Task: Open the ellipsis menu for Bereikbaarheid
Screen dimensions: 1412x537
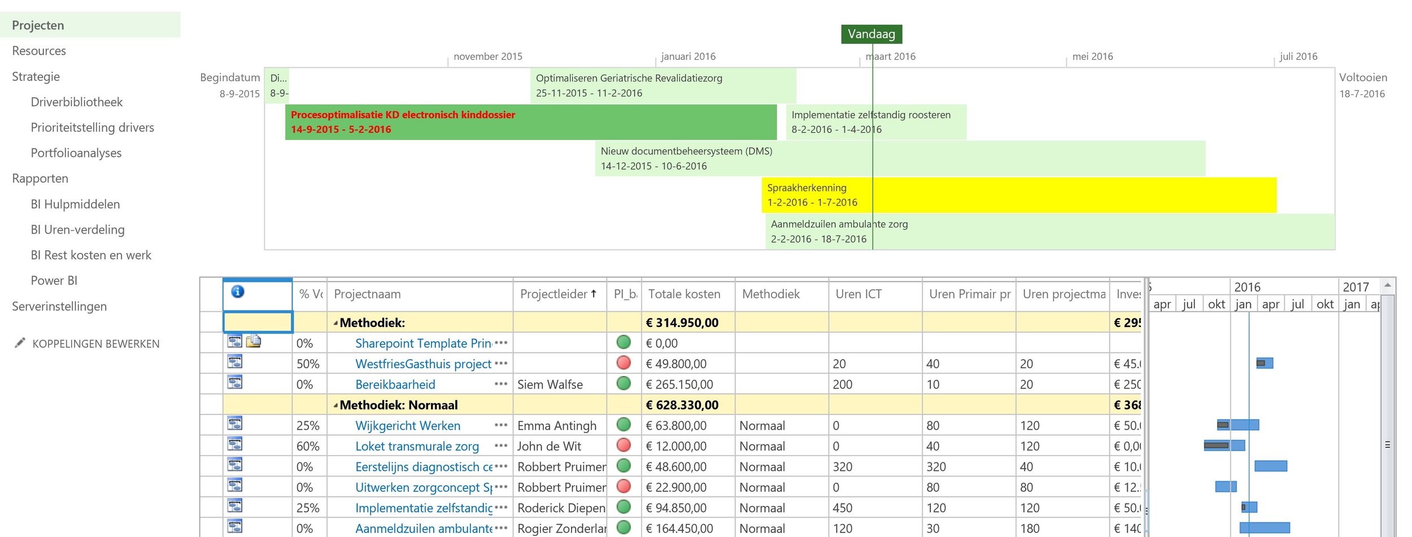Action: [501, 384]
